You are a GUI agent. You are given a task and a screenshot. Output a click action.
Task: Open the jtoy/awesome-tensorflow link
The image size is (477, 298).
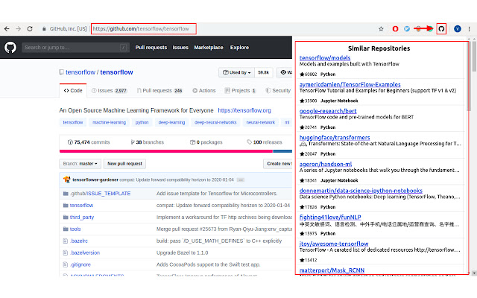click(x=334, y=244)
